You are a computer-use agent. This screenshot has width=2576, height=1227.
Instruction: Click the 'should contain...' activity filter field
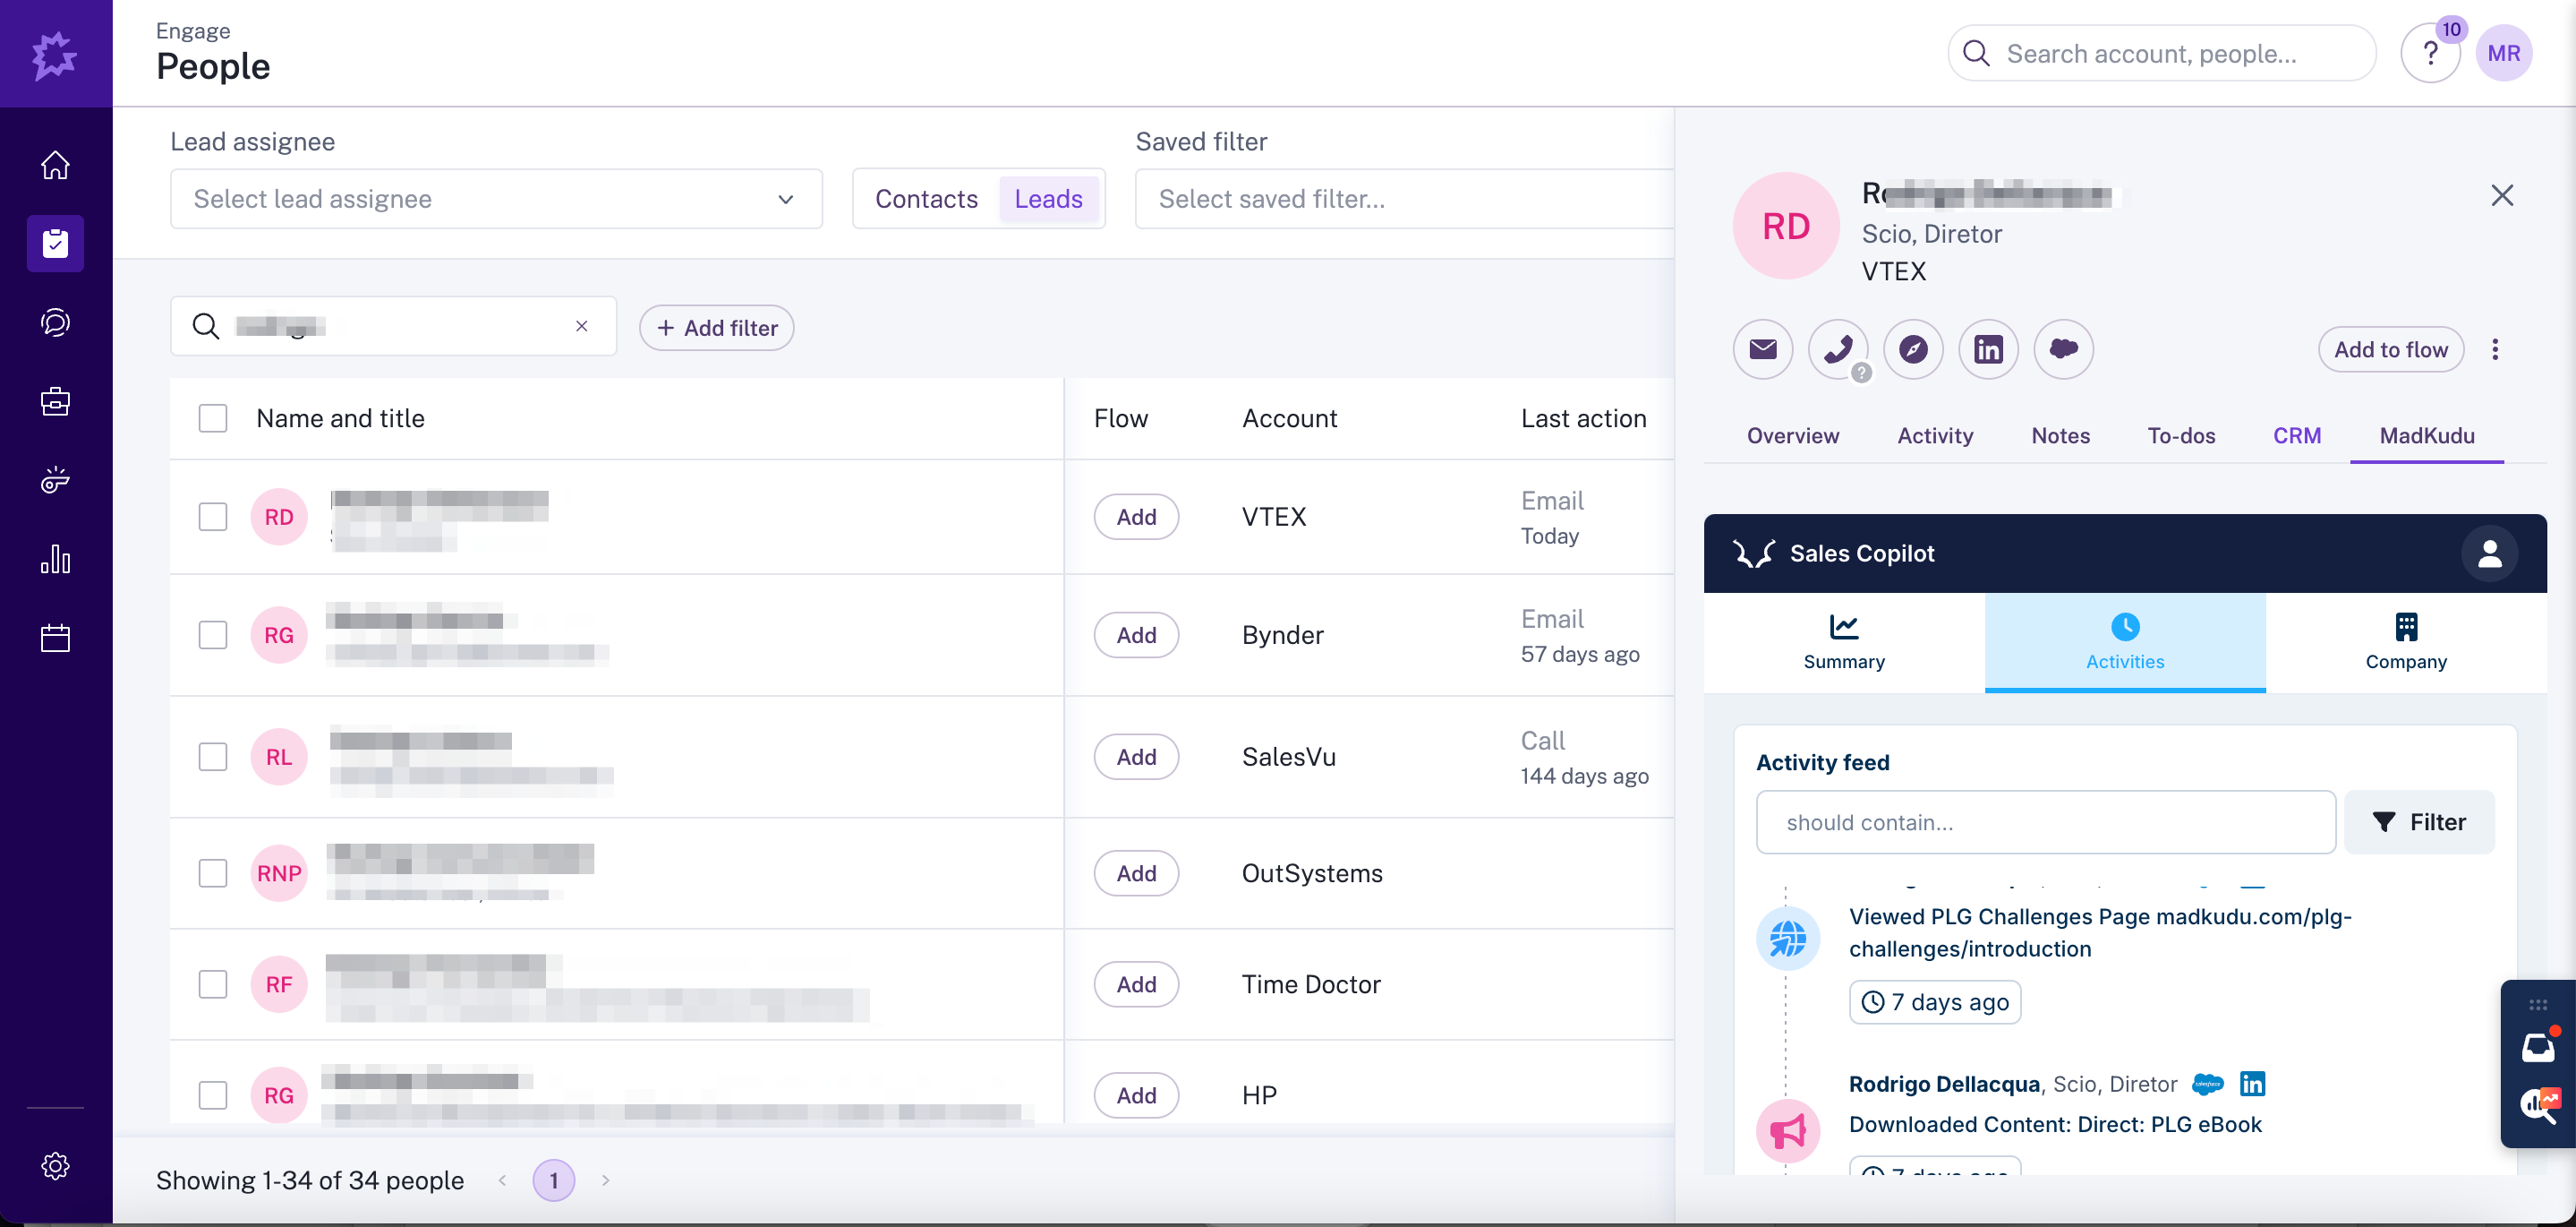(2045, 821)
